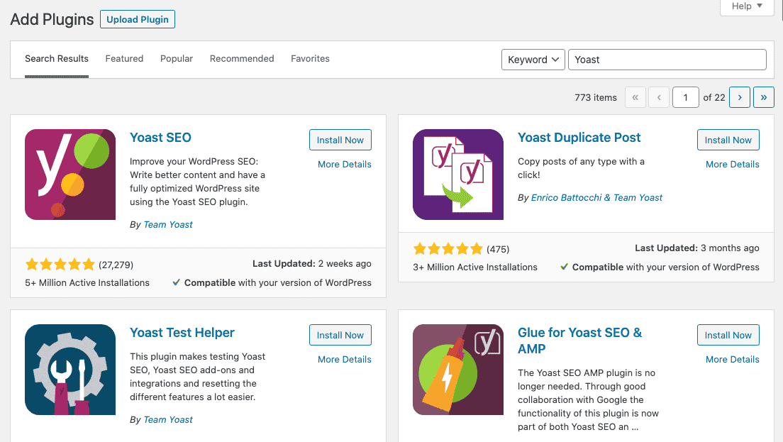Open More Details for Yoast Duplicate Post

click(732, 165)
